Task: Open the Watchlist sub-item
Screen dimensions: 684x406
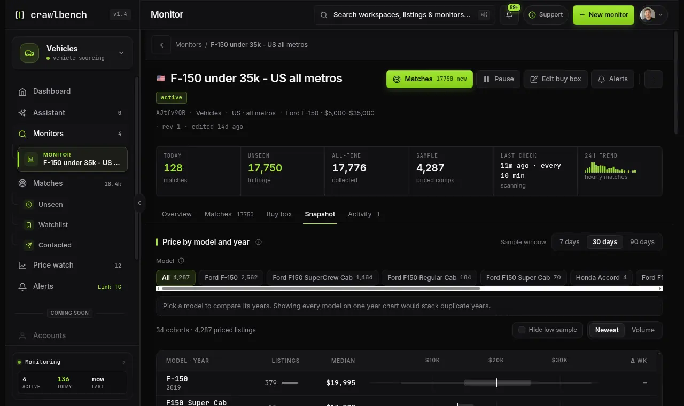Action: click(x=74, y=225)
